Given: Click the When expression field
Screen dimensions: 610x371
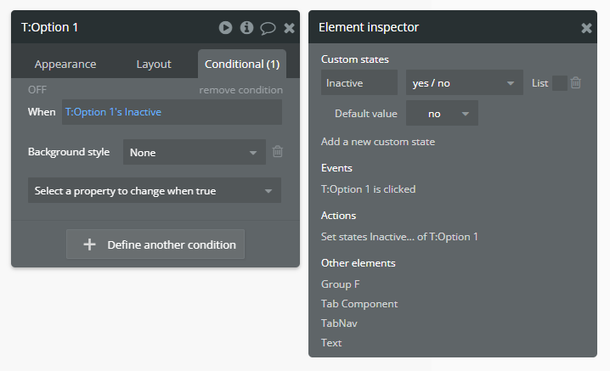Looking at the screenshot, I should (x=172, y=112).
